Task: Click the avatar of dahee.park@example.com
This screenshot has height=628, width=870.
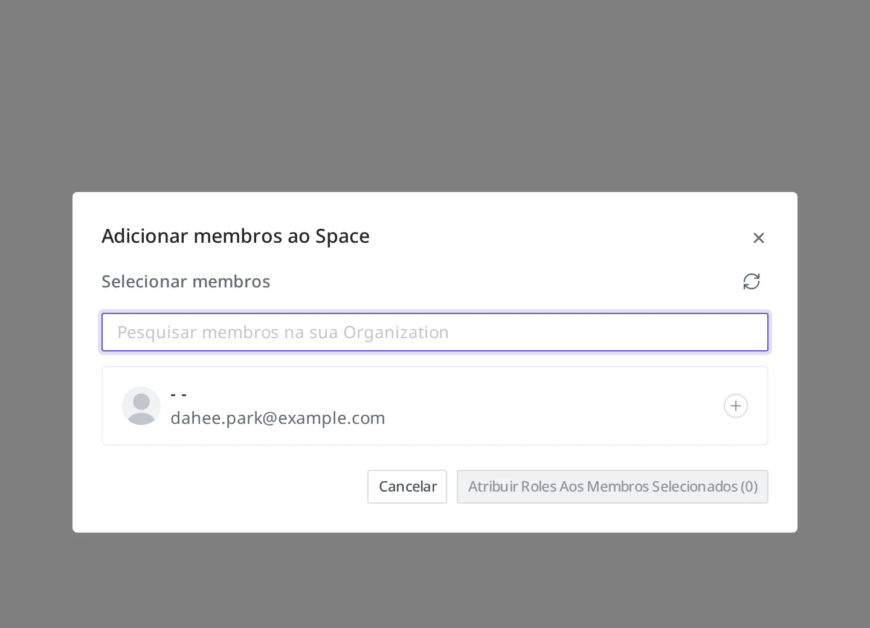Action: click(x=141, y=406)
